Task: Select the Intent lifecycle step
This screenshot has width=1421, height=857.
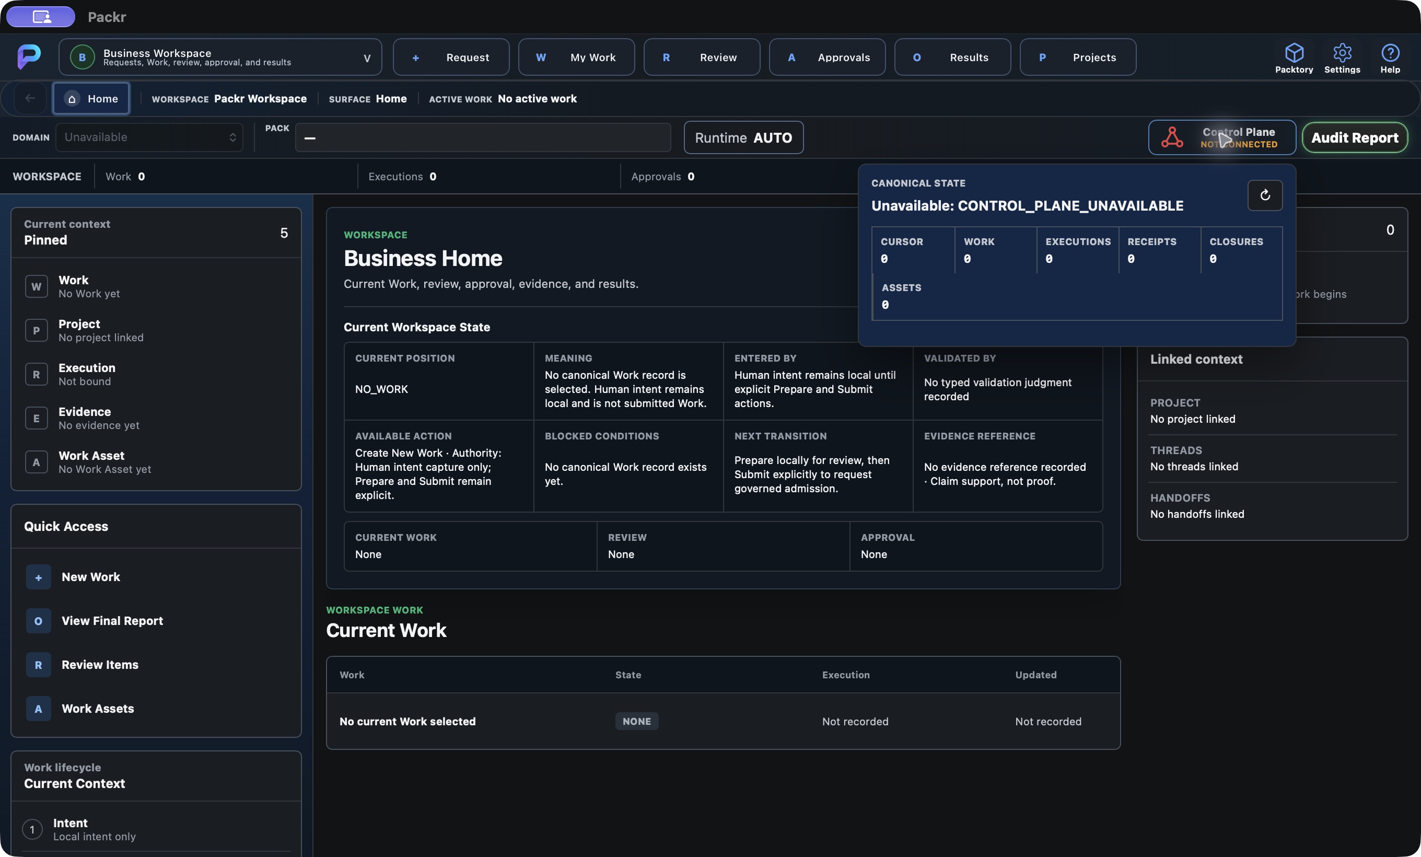Action: point(156,829)
